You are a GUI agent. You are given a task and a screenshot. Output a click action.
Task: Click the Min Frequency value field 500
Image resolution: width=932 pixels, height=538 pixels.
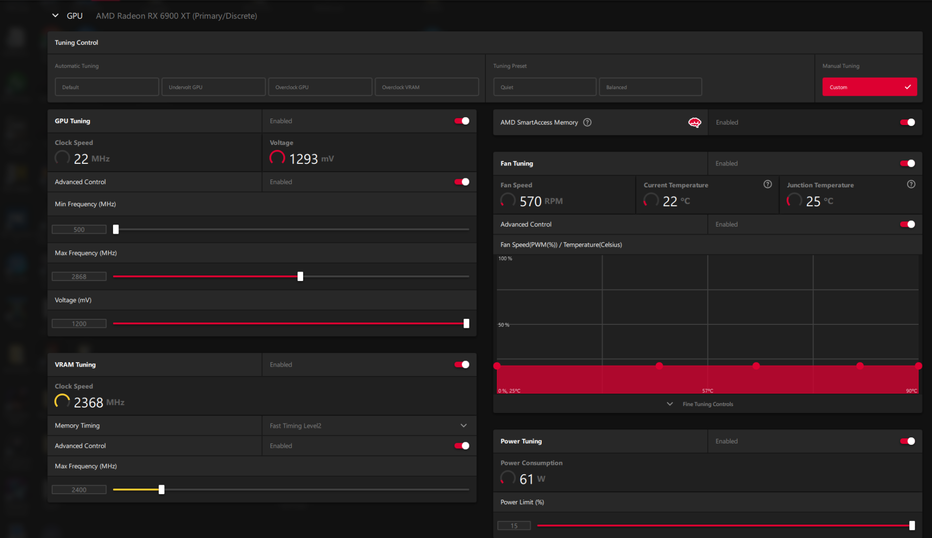pos(79,230)
